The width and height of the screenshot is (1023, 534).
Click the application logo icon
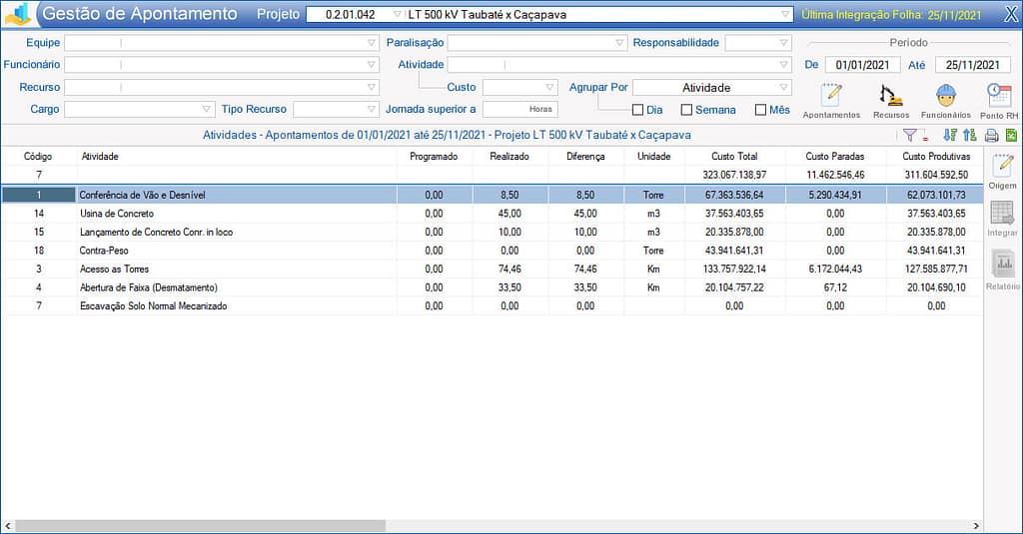18,14
